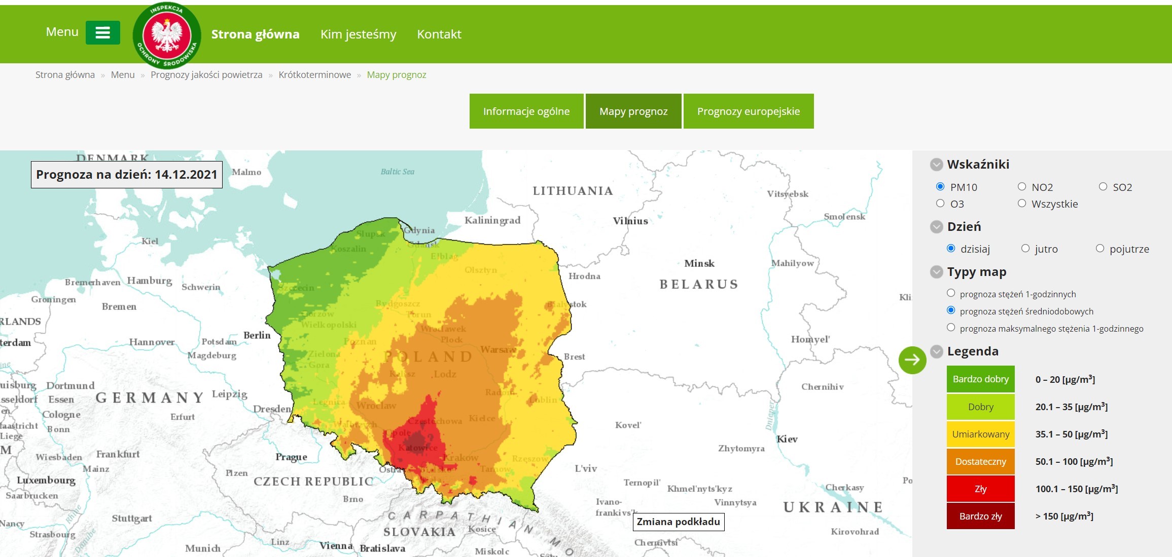Click the Zmiana podkładu button
This screenshot has width=1172, height=557.
click(x=679, y=522)
